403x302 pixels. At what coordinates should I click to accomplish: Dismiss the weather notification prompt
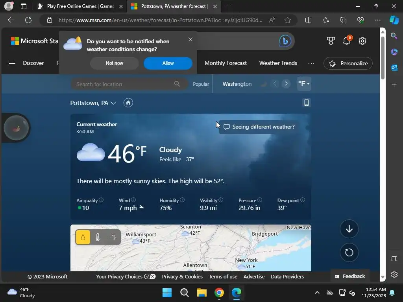pyautogui.click(x=190, y=39)
